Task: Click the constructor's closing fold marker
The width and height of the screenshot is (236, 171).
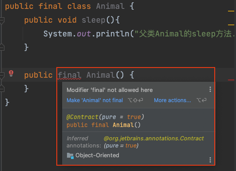Action: point(2,88)
